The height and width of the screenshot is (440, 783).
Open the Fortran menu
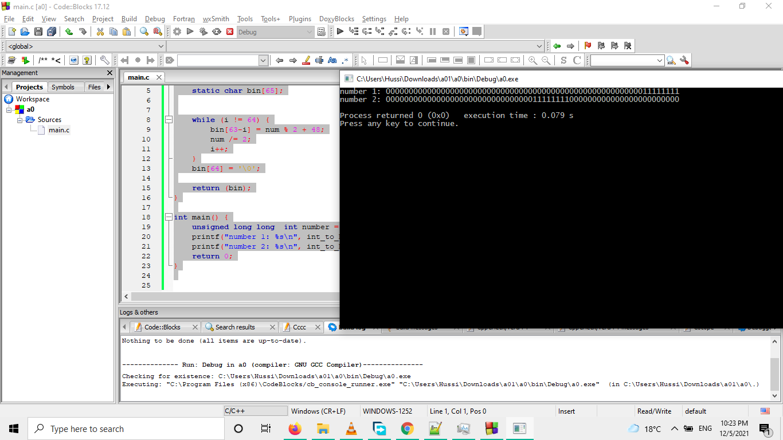(184, 19)
